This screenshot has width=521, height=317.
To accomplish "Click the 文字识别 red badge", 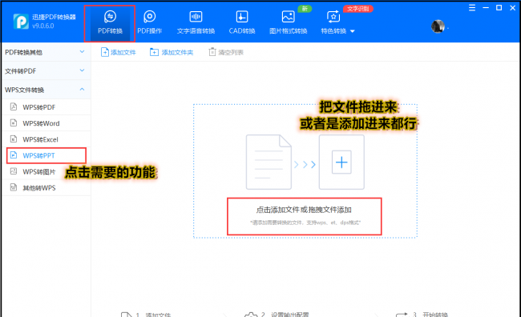I will pyautogui.click(x=357, y=9).
